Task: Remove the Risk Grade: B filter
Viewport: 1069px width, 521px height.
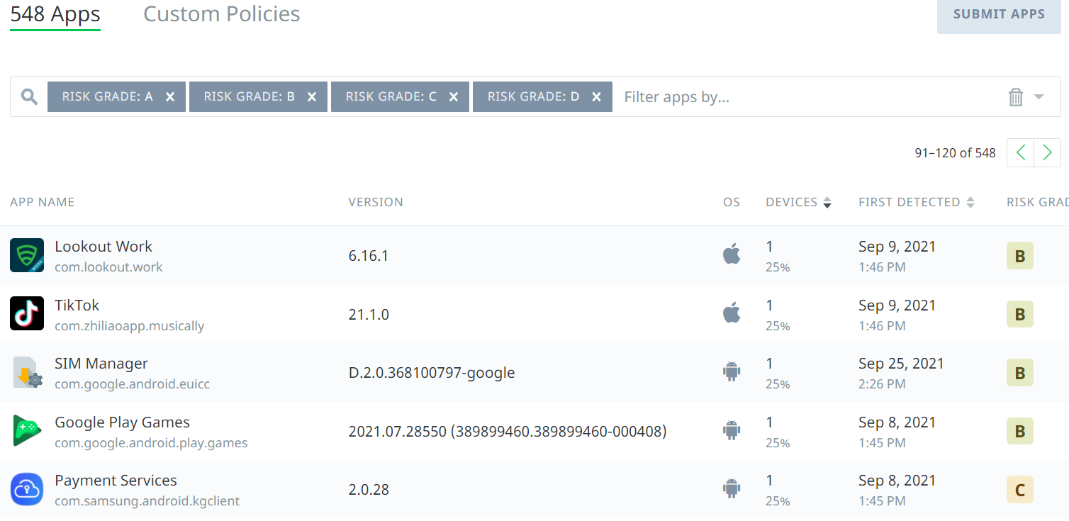Action: 312,97
